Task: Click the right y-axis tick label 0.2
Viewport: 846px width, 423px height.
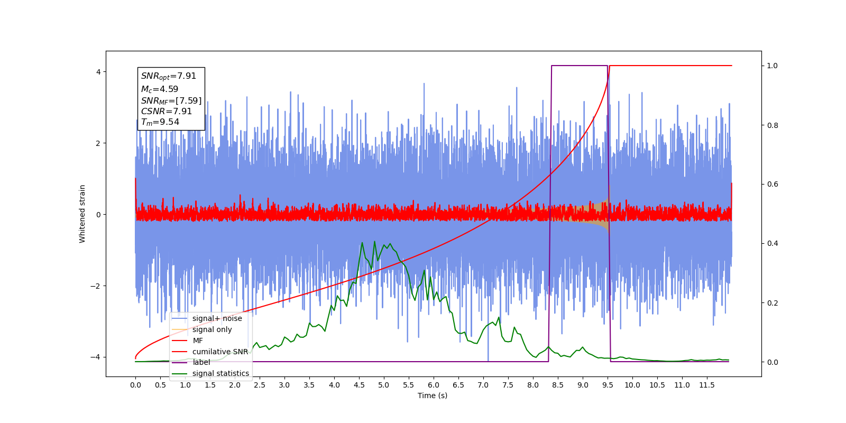Action: click(x=773, y=303)
